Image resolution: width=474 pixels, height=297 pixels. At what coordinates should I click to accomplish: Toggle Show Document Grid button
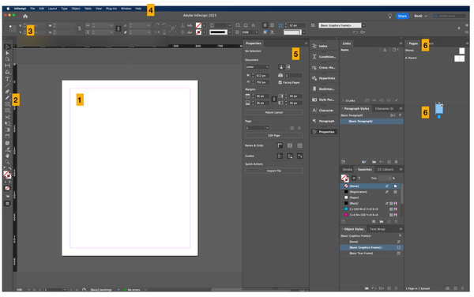point(299,145)
